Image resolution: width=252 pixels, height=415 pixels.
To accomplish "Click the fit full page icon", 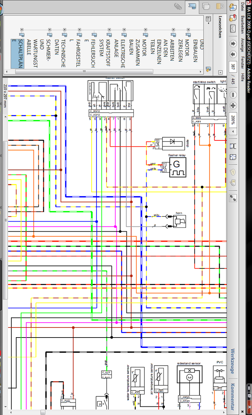I will click(233, 157).
